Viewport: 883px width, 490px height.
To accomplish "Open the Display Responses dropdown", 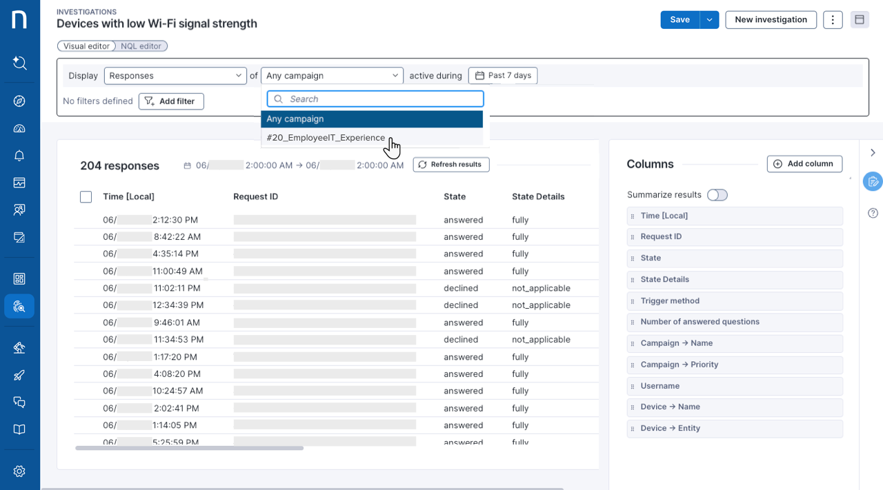I will point(175,75).
